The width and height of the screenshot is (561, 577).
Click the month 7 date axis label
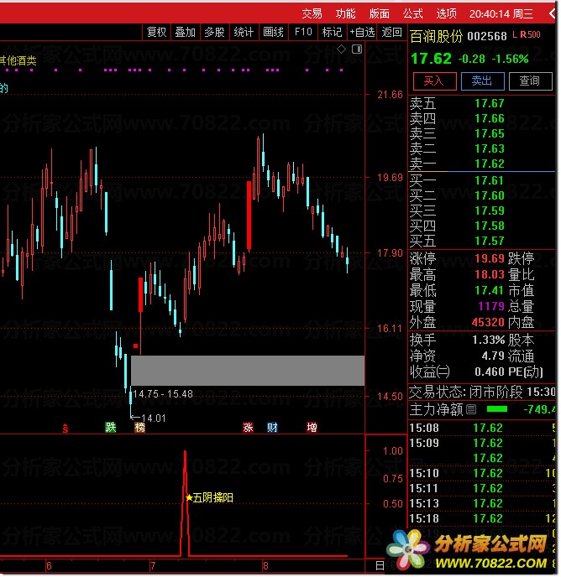[x=153, y=566]
